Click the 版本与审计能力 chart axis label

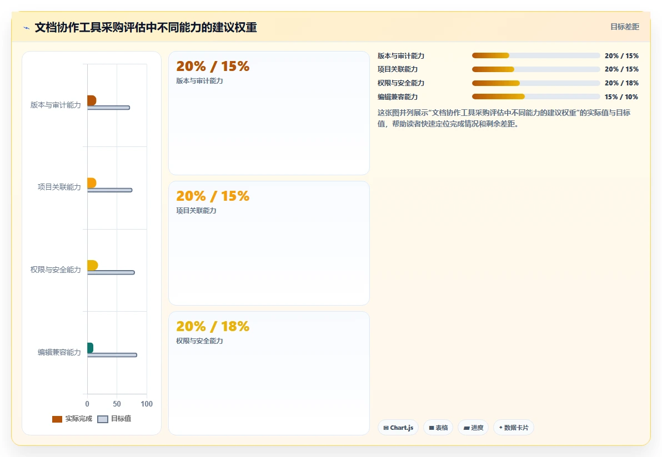pyautogui.click(x=56, y=105)
